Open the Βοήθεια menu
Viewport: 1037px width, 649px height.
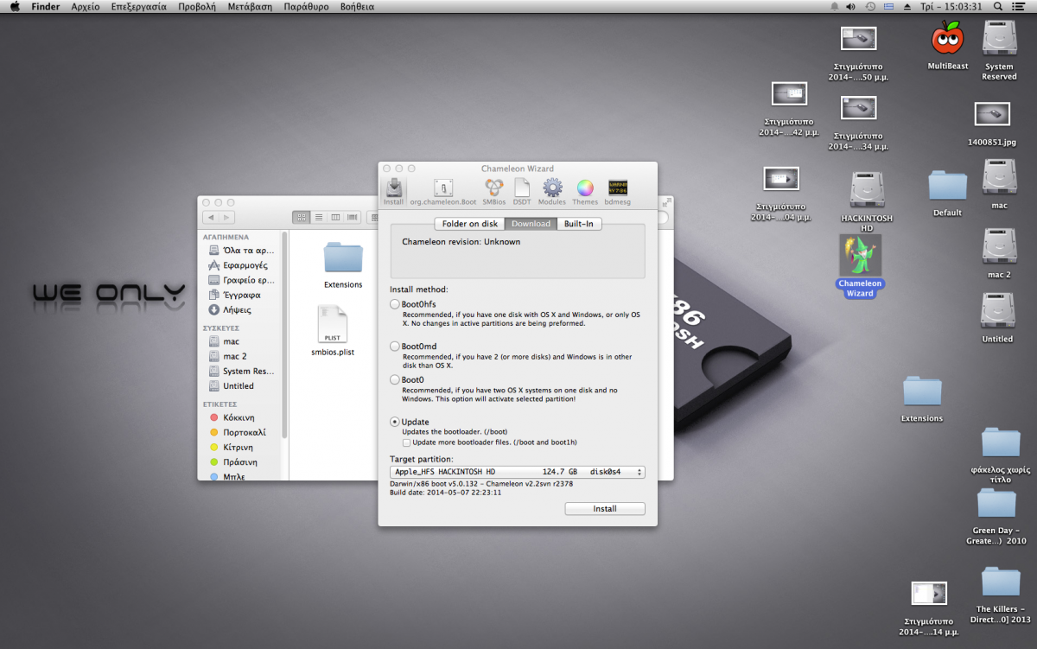click(x=357, y=6)
